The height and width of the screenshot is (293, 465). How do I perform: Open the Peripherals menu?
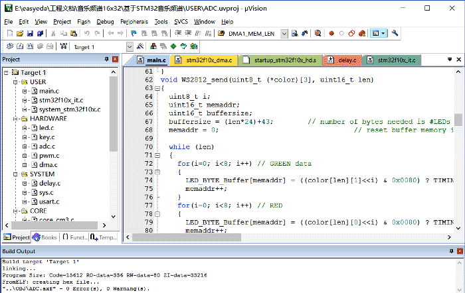click(x=135, y=21)
